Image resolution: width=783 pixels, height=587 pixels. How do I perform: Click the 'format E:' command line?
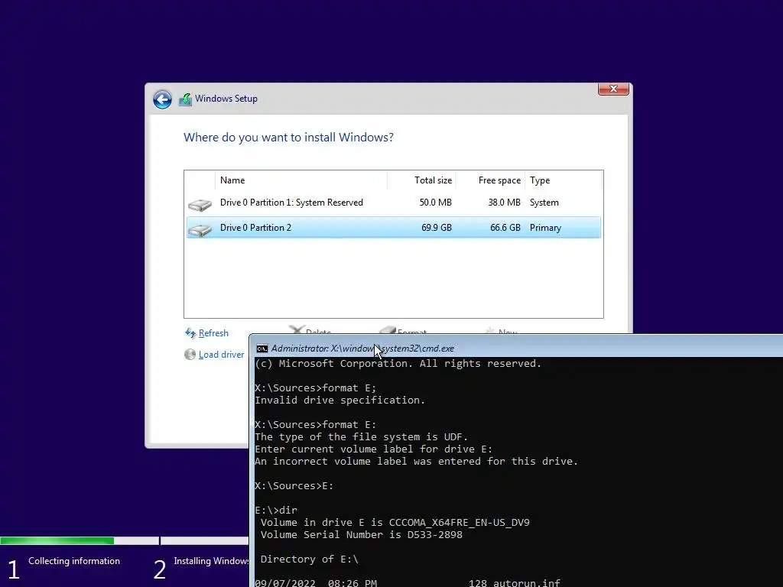(x=316, y=425)
